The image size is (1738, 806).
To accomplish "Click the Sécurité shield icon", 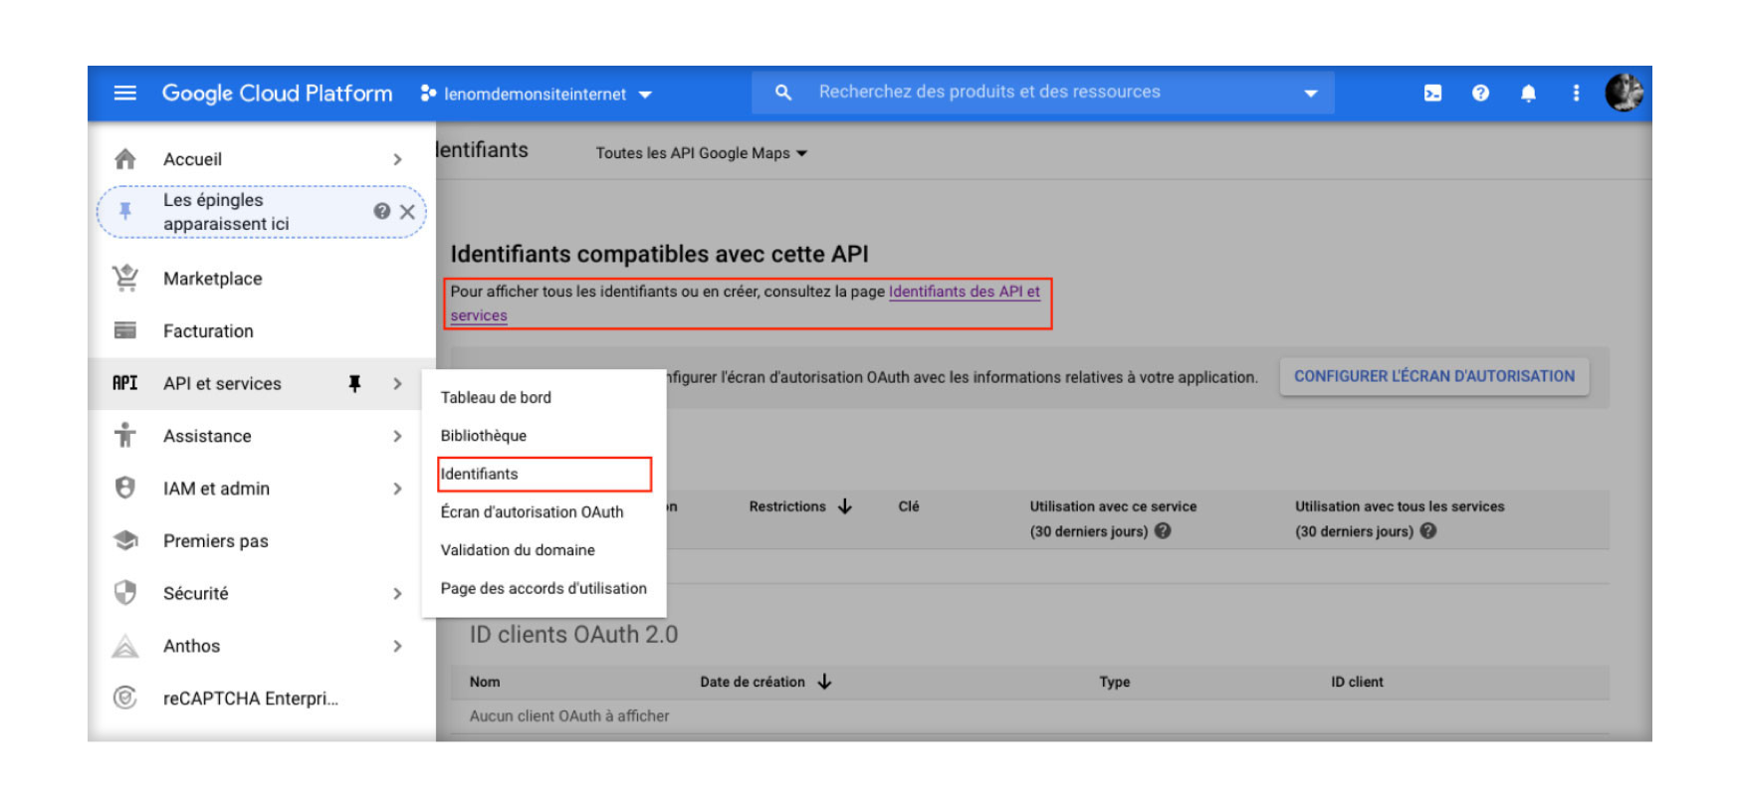I will point(125,593).
